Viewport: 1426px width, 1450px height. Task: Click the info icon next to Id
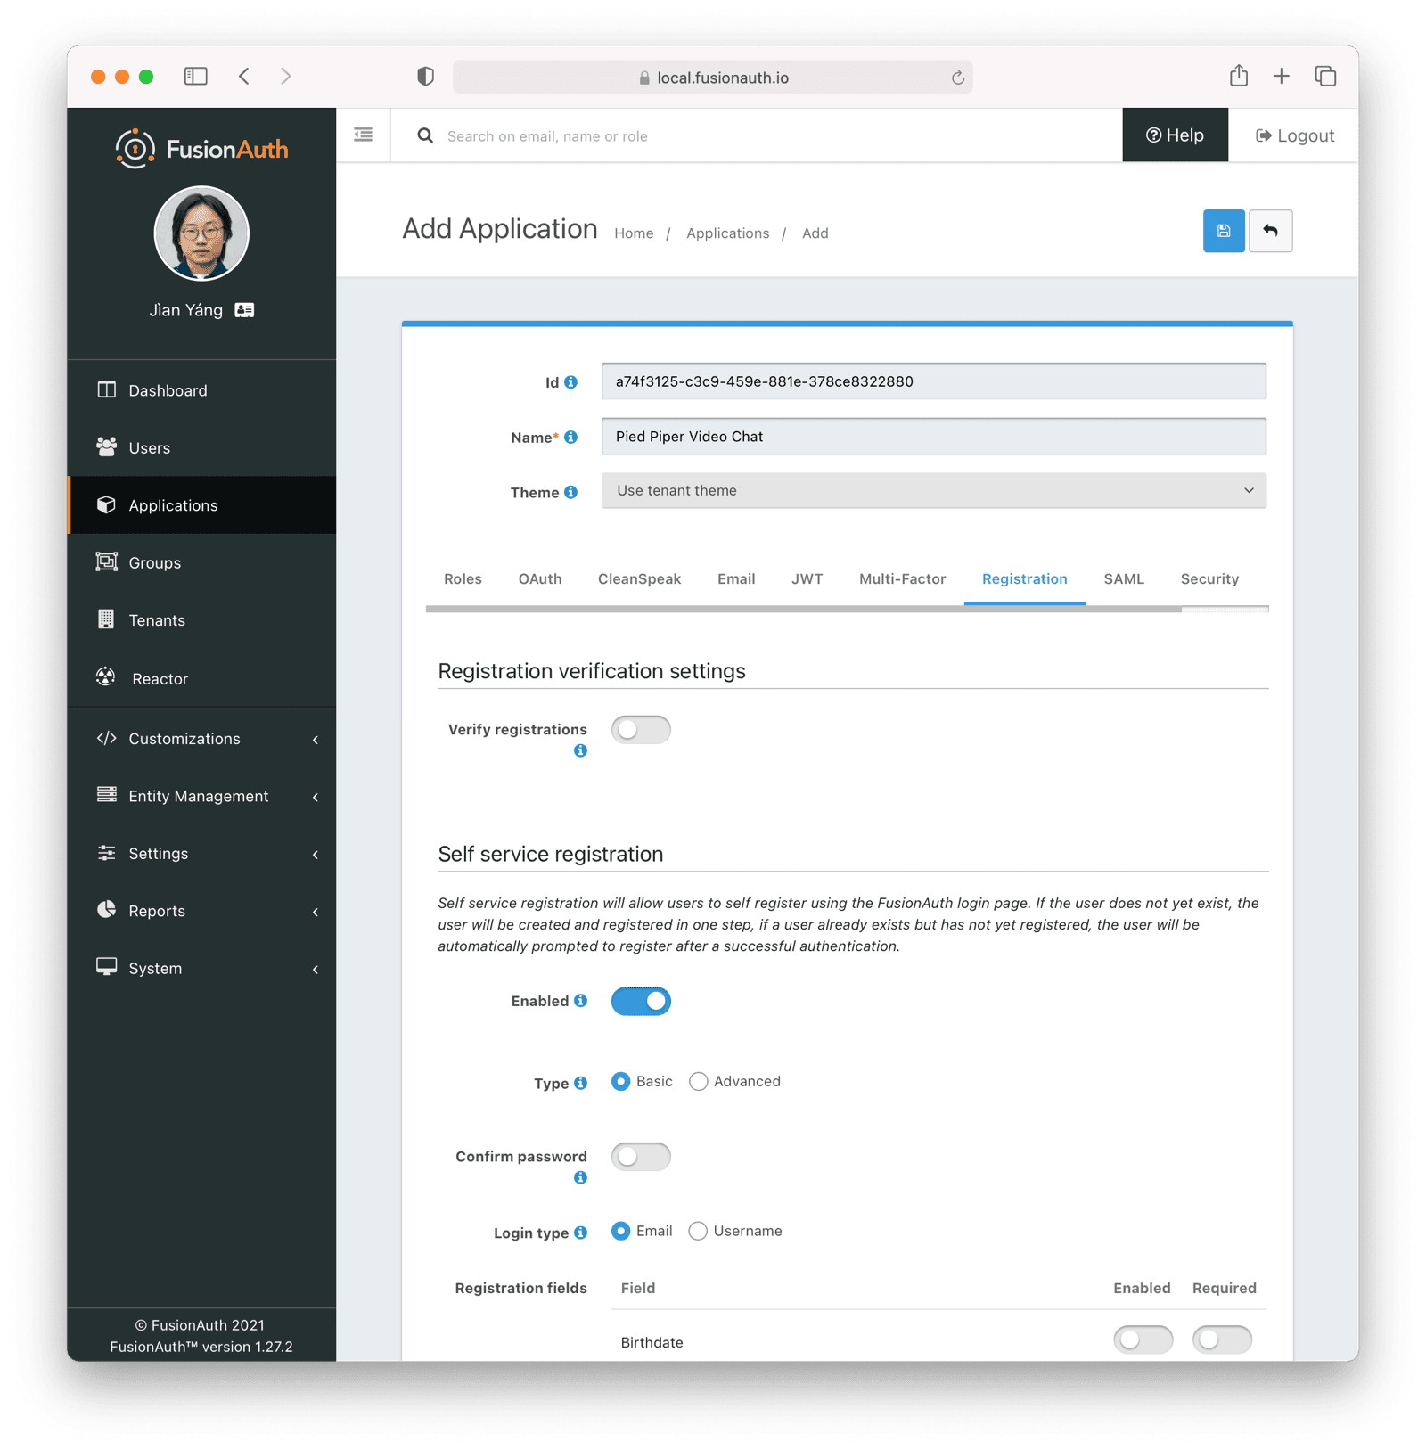(x=570, y=381)
